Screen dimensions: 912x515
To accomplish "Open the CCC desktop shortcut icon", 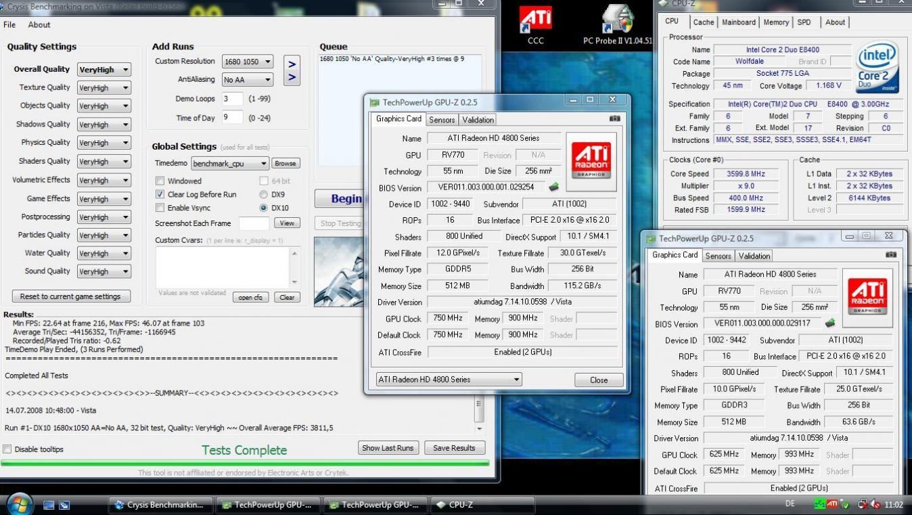I will pyautogui.click(x=535, y=25).
